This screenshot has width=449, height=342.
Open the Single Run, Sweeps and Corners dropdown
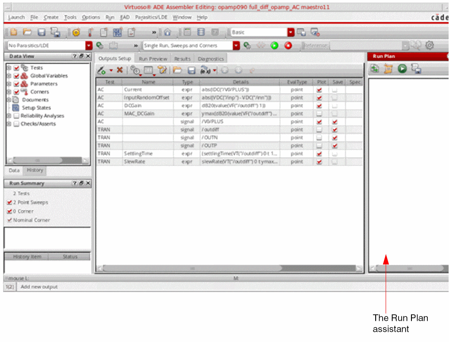tap(236, 46)
